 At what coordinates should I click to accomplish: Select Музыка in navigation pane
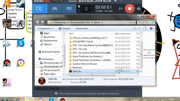tap(46, 44)
